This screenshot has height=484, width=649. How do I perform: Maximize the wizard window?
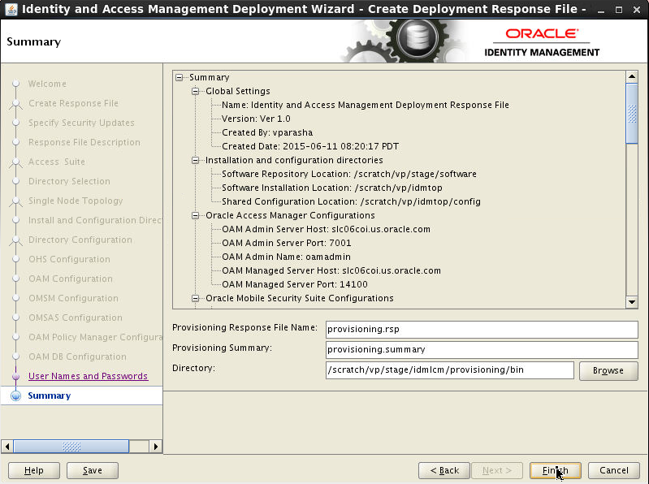(x=619, y=10)
